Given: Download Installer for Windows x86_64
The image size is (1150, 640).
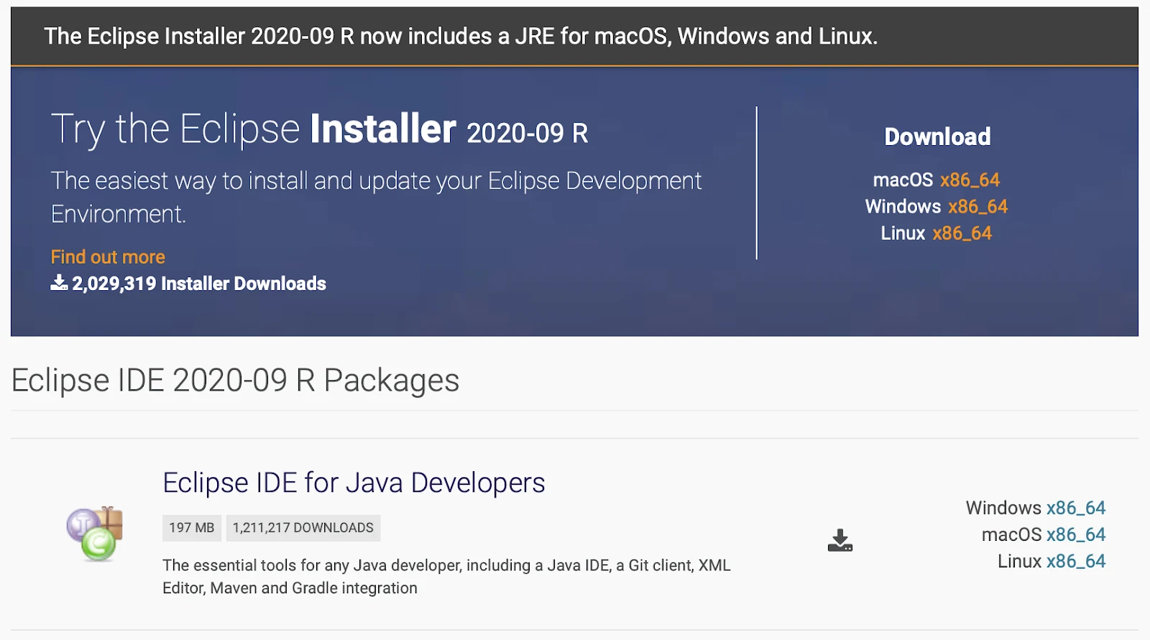Looking at the screenshot, I should click(977, 206).
